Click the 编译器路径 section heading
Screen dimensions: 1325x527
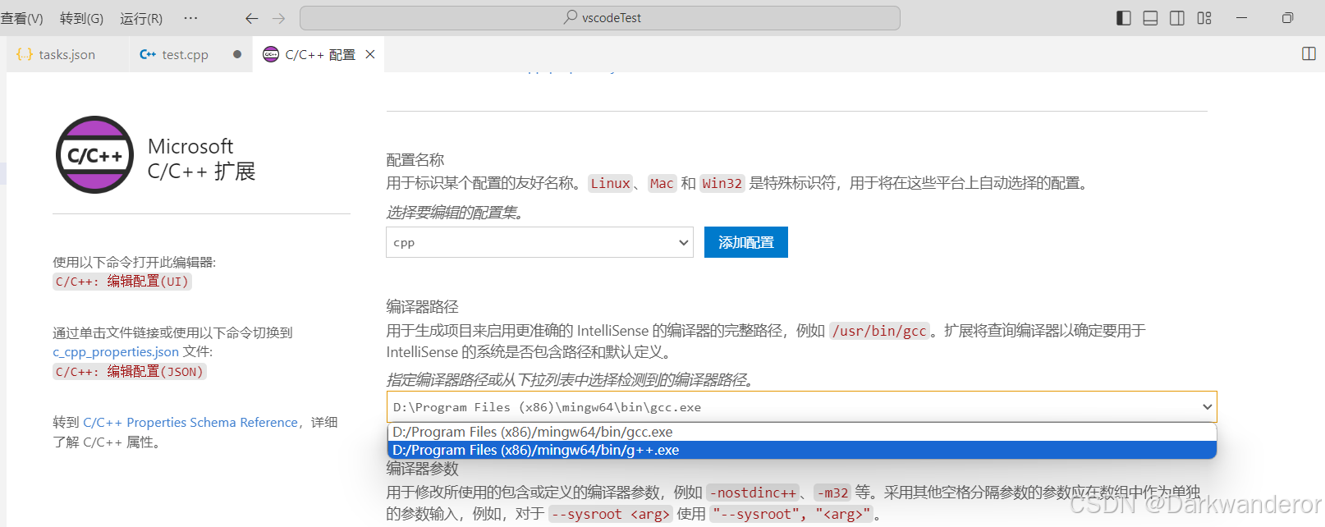[x=423, y=307]
